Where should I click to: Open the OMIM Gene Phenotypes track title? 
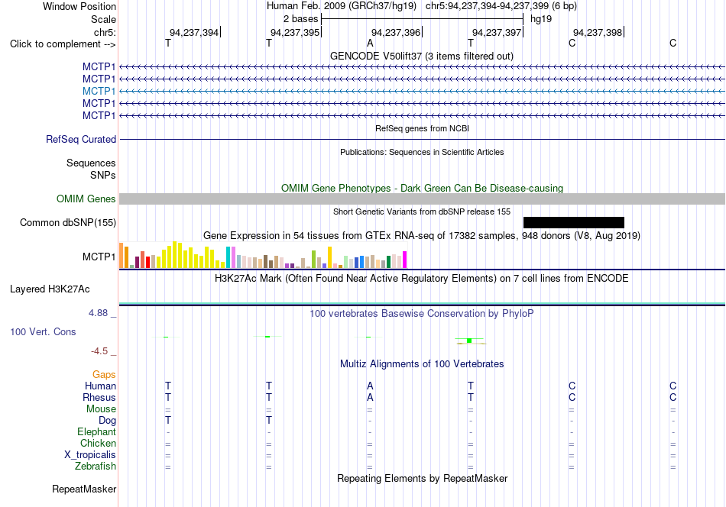point(422,189)
